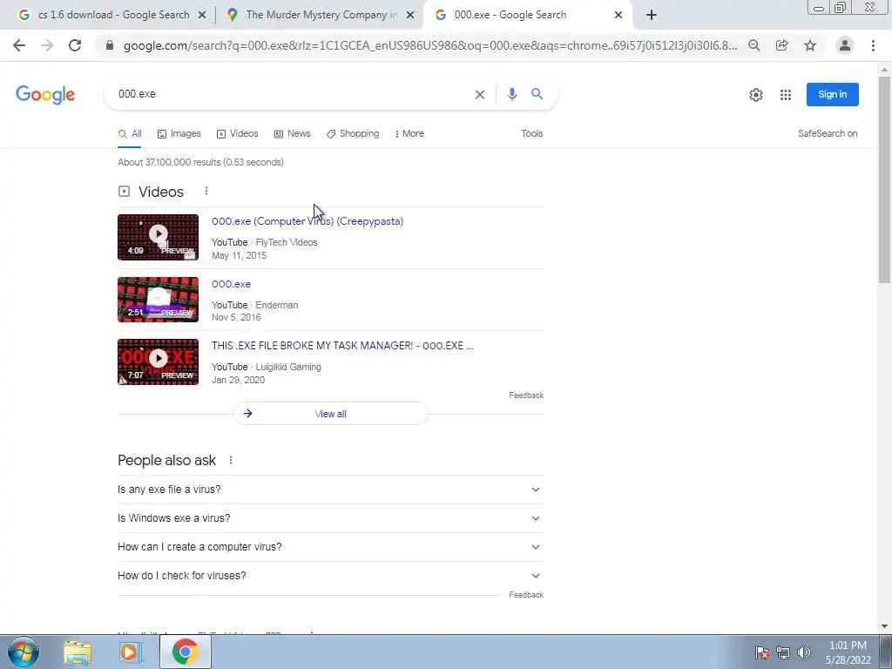Open the Chrome profile avatar
Screen dimensions: 892x669
pyautogui.click(x=845, y=45)
